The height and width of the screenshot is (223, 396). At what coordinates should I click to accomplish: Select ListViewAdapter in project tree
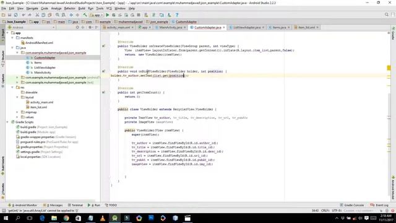45,68
